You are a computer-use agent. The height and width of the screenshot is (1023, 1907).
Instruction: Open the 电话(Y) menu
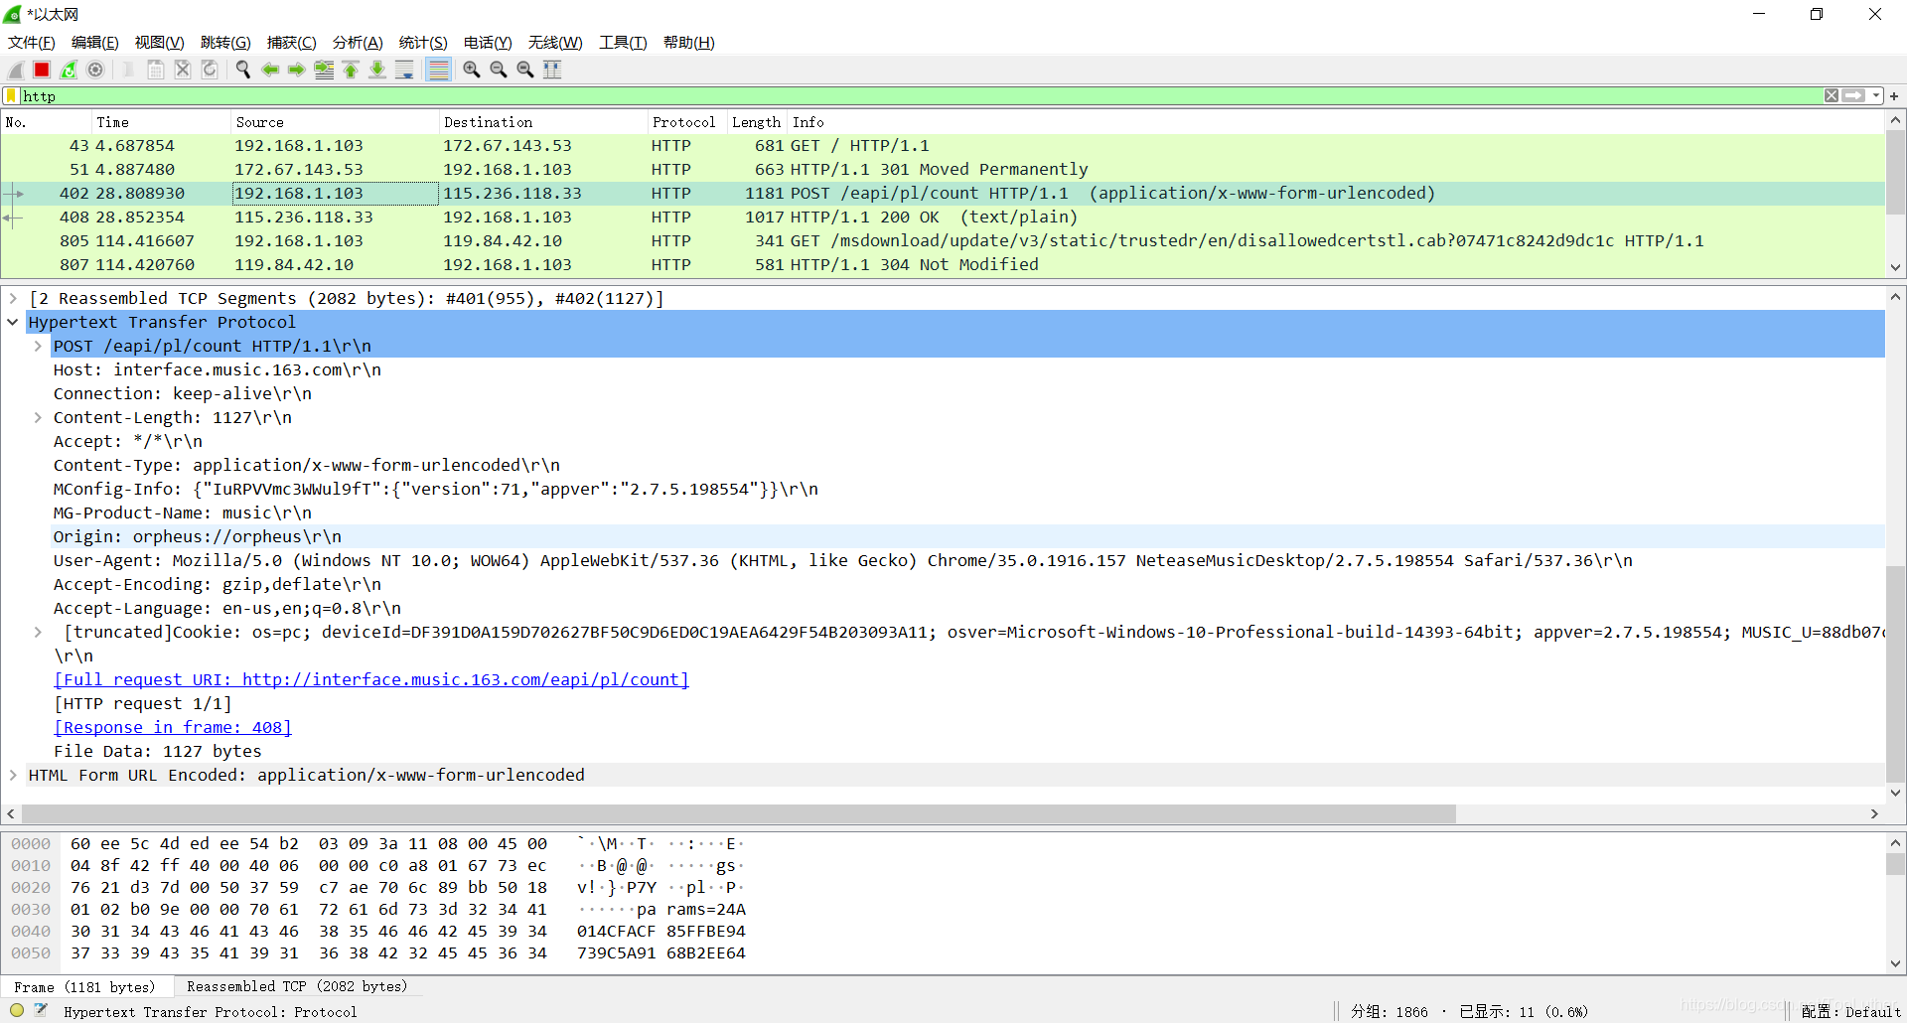[x=488, y=43]
